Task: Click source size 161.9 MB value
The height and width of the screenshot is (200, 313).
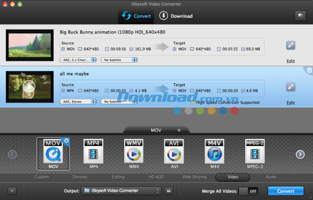Action: (143, 49)
